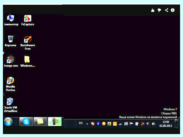Select the Корзина recycle bin icon
The width and height of the screenshot is (183, 137).
click(x=10, y=41)
